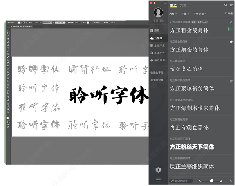Click the Preferences button in Illustrator control bar
This screenshot has width=235, height=186.
(106, 23)
